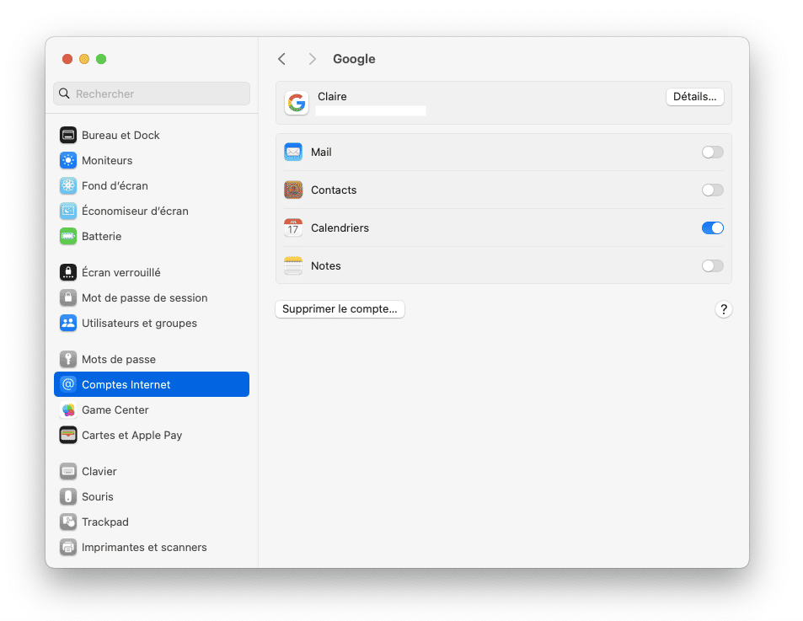
Task: Click the search magnifying glass icon
Action: click(65, 94)
